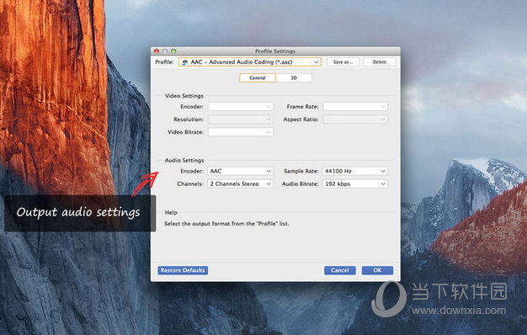
Task: Click the Save as... button
Action: coord(343,61)
